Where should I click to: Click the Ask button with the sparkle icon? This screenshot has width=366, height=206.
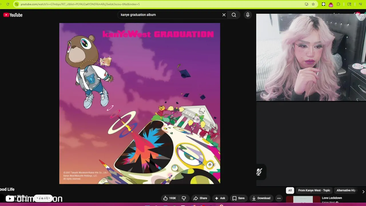[220, 198]
